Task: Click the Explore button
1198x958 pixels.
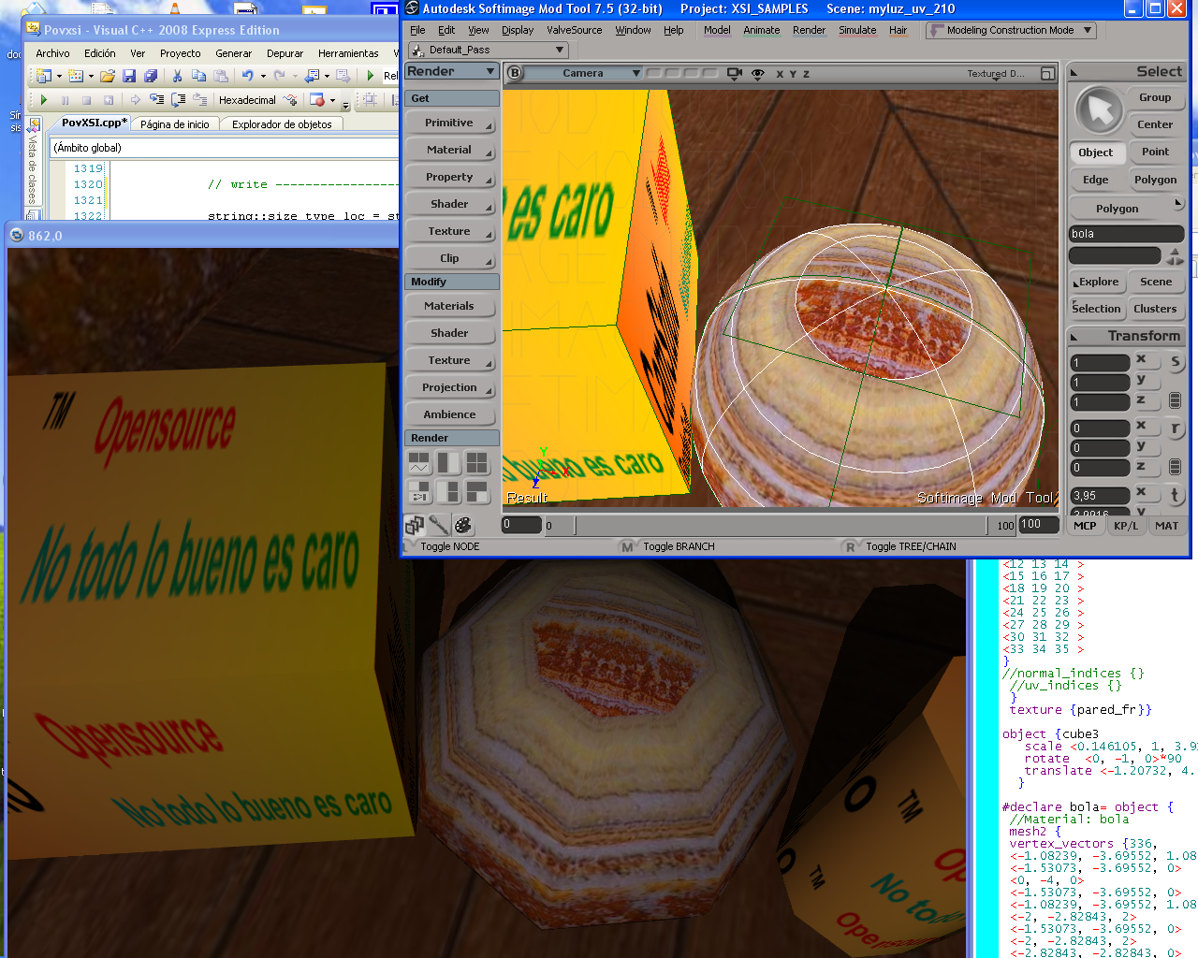Action: pos(1096,282)
